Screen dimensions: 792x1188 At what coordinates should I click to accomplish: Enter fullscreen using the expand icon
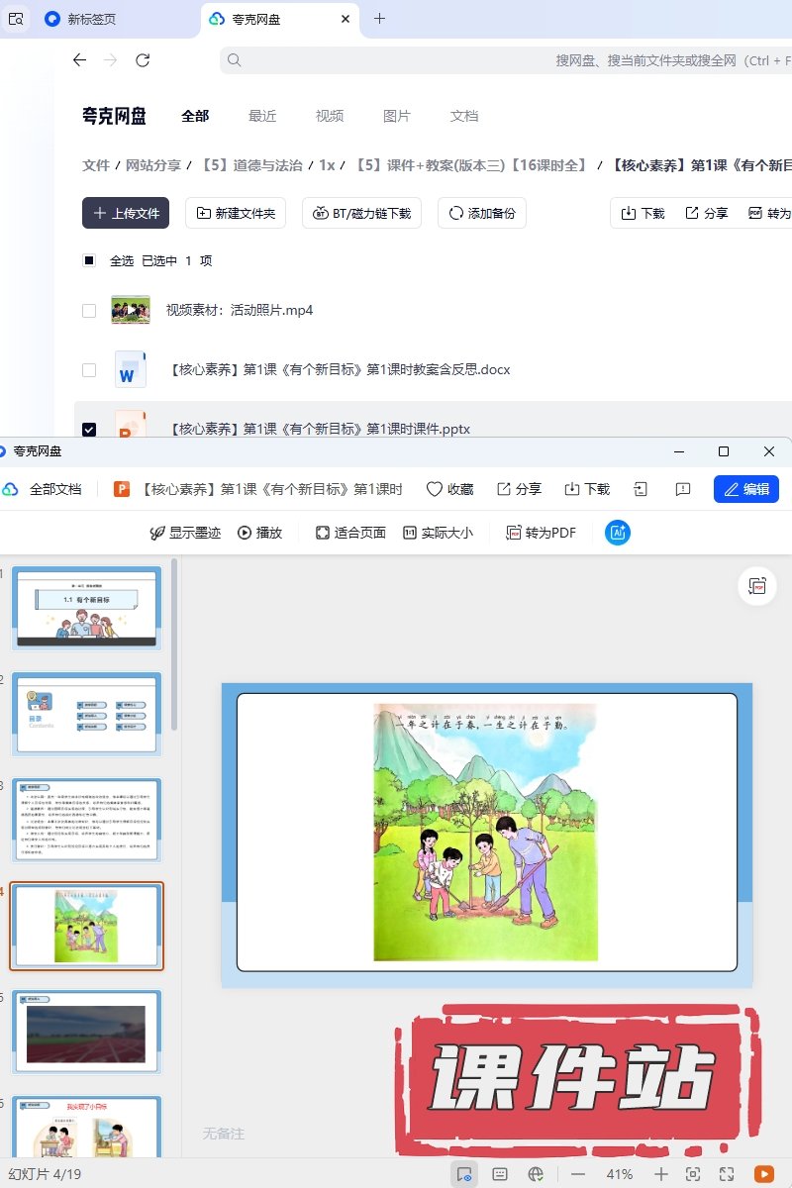727,1173
